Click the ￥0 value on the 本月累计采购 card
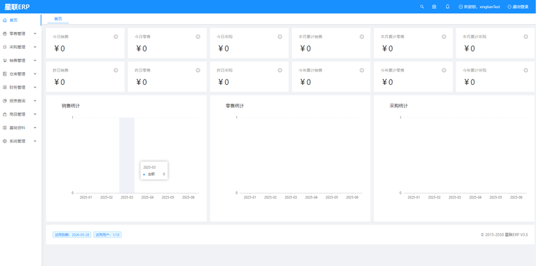 pos(470,48)
